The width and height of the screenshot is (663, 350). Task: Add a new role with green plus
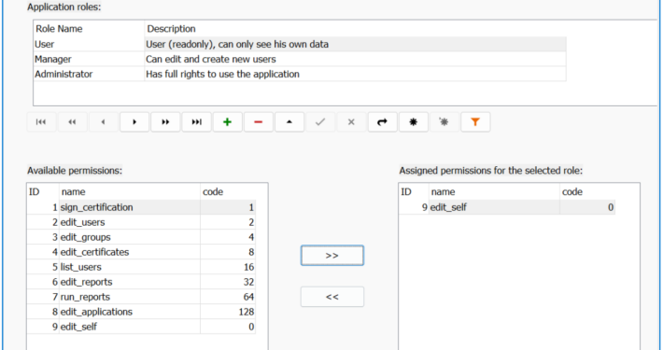point(228,122)
